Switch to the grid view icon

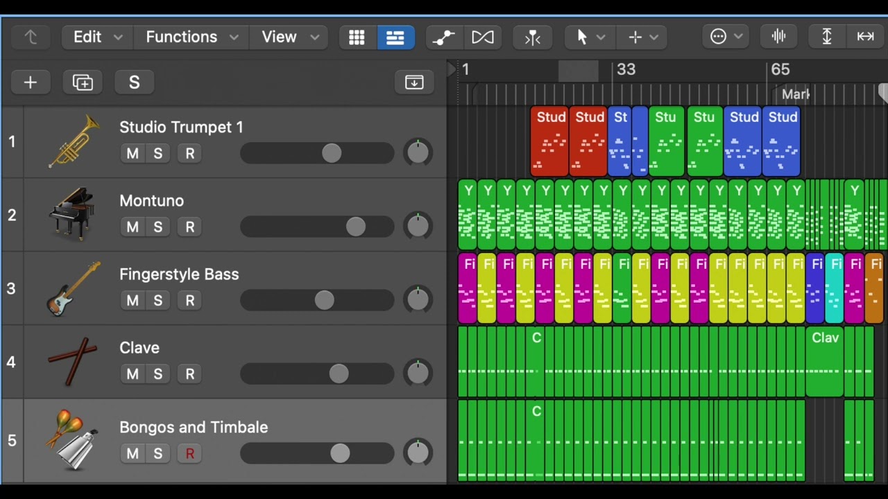click(x=357, y=37)
